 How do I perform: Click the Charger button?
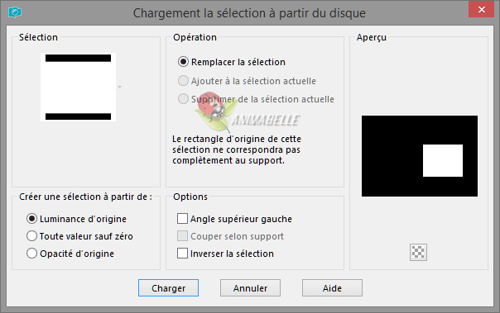point(168,288)
